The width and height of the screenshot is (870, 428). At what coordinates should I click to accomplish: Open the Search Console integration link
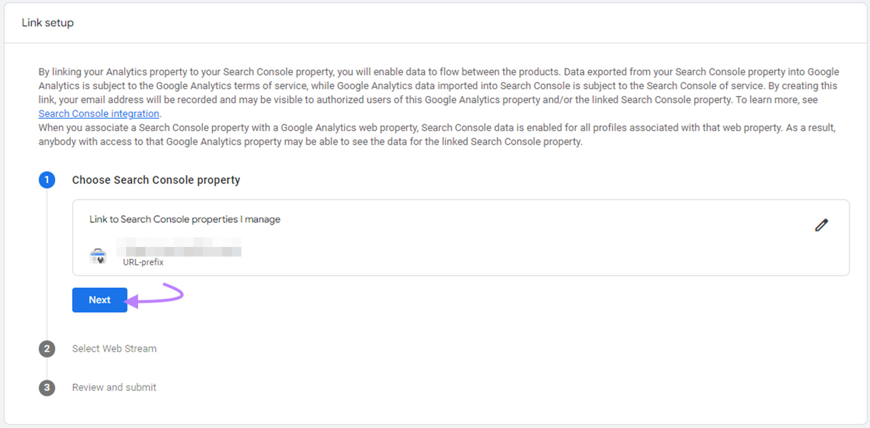[98, 113]
